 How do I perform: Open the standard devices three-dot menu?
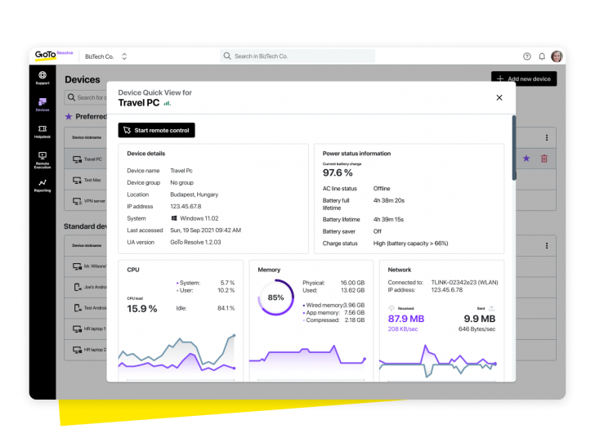pyautogui.click(x=547, y=245)
